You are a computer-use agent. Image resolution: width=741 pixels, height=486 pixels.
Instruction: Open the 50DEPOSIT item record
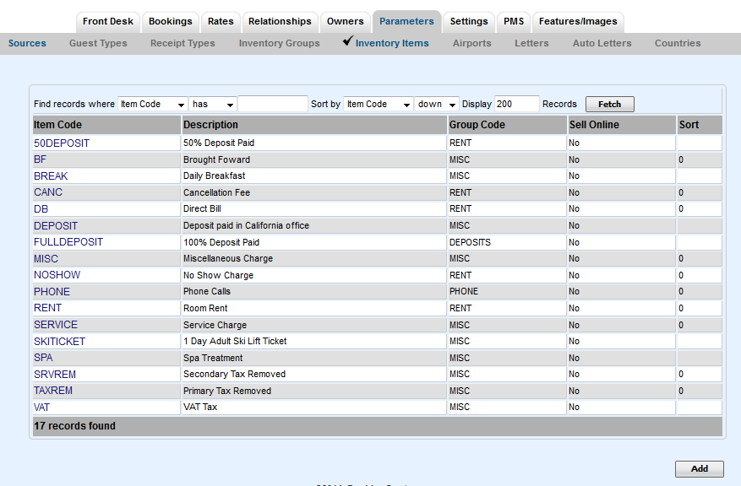coord(60,143)
